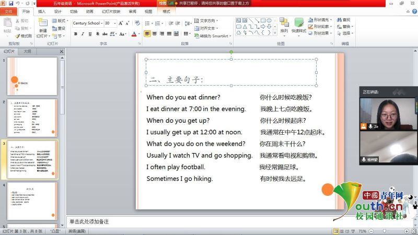Viewport: 418px width, 235px height.
Task: Toggle center text alignment button
Action: coord(155,34)
